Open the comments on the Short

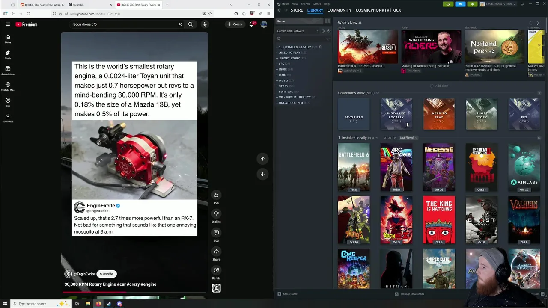click(216, 232)
